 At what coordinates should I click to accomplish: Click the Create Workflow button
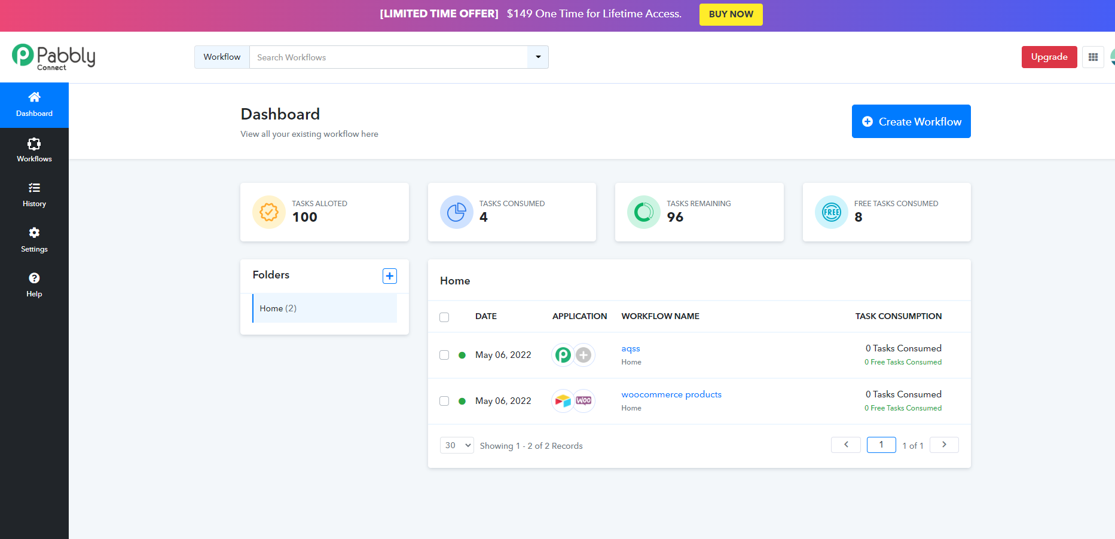pos(911,121)
